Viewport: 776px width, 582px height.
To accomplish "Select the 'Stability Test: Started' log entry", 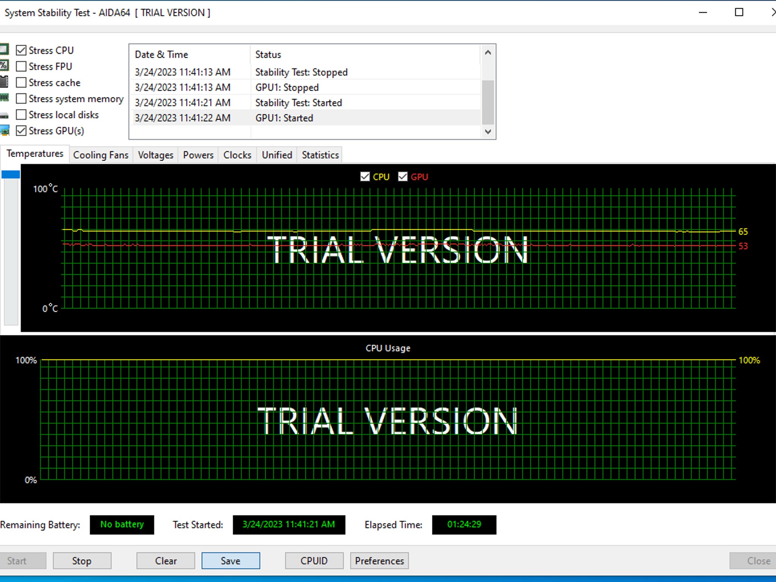I will (x=305, y=103).
